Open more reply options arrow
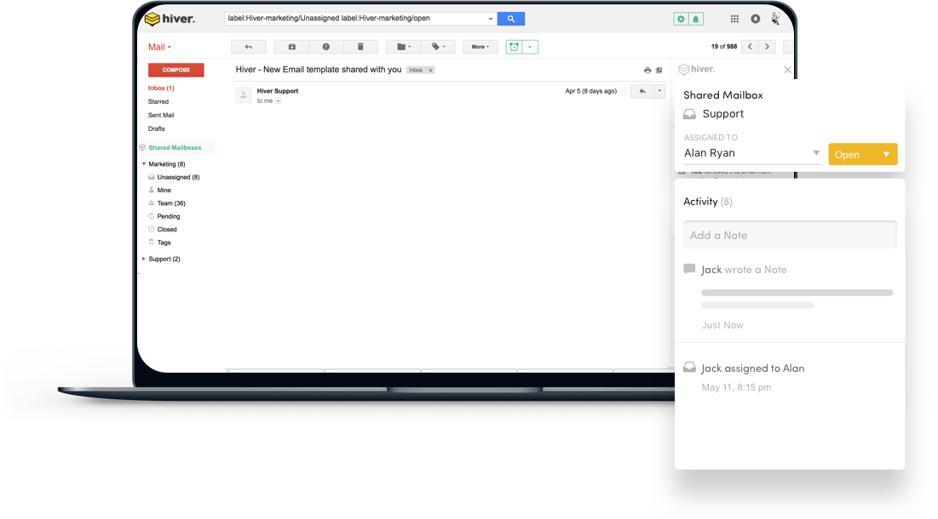Screen dimensions: 938x519 (659, 91)
